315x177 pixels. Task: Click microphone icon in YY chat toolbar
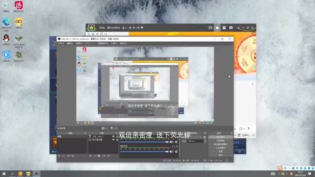coord(249,129)
